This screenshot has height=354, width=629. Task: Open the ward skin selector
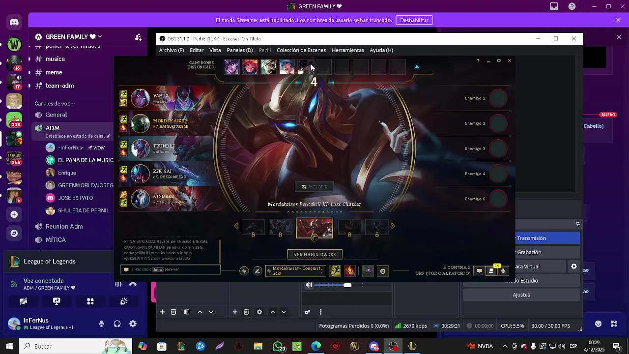tap(368, 271)
